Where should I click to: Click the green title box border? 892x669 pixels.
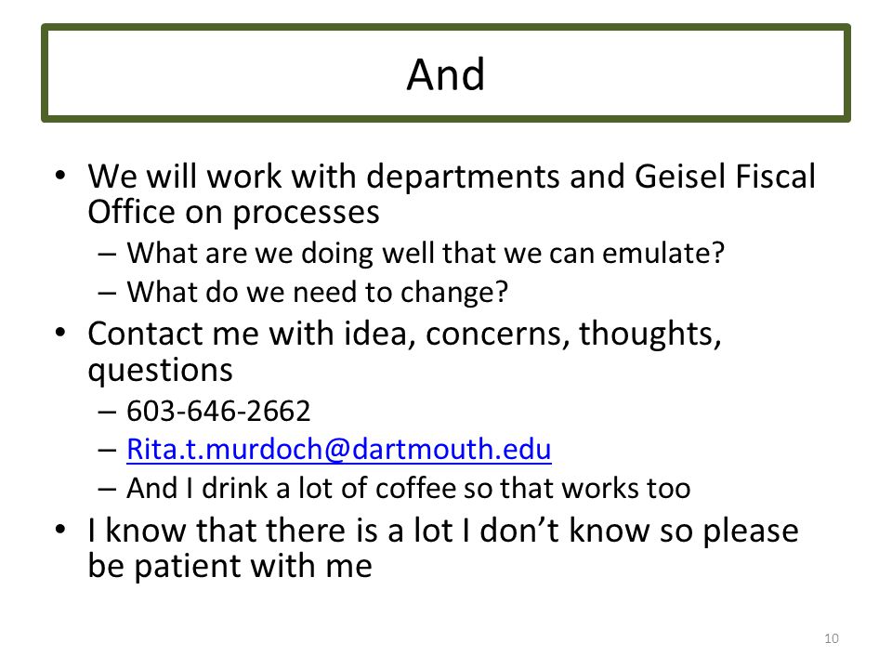tap(446, 26)
